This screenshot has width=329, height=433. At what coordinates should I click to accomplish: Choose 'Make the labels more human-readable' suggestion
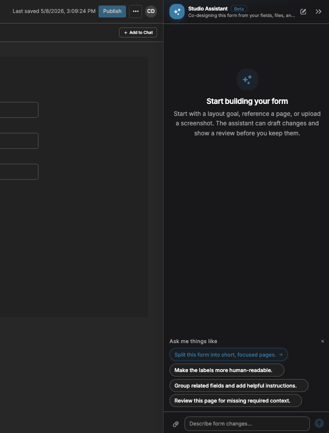(x=227, y=370)
